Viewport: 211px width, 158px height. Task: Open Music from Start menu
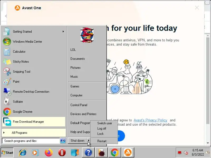tap(74, 77)
